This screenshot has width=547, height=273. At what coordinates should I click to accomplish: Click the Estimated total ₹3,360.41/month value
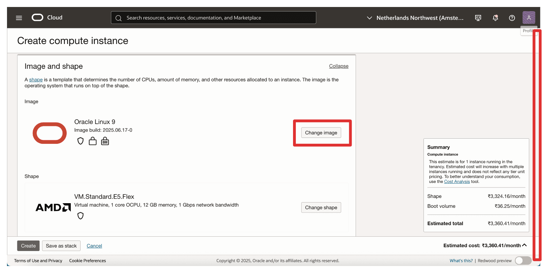(507, 223)
